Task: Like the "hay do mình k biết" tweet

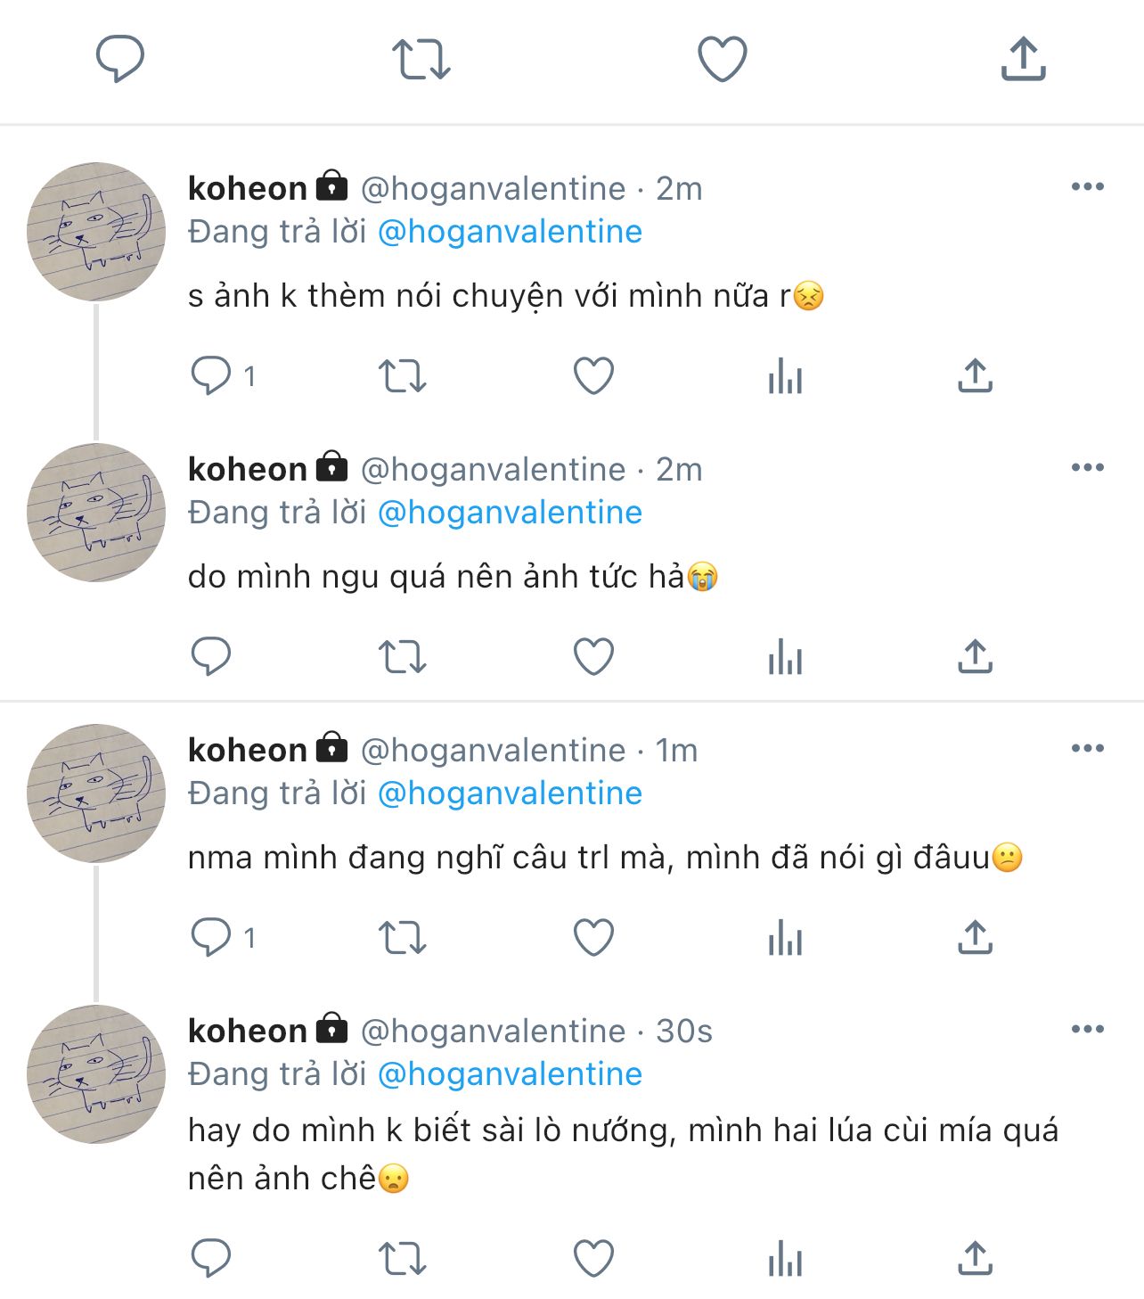Action: (593, 1259)
